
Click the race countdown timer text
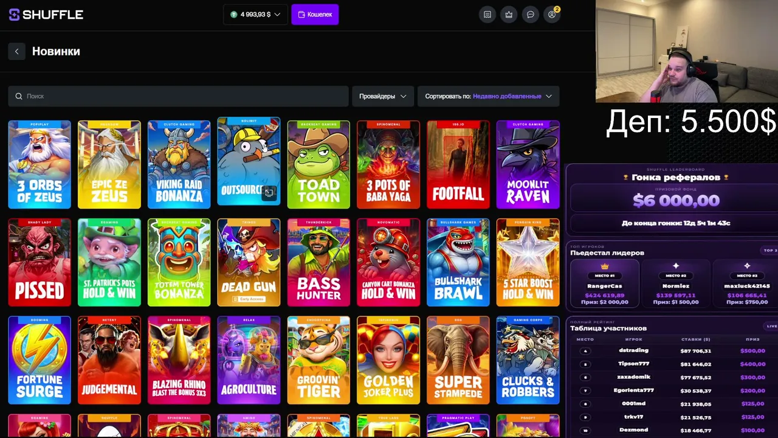pos(676,223)
